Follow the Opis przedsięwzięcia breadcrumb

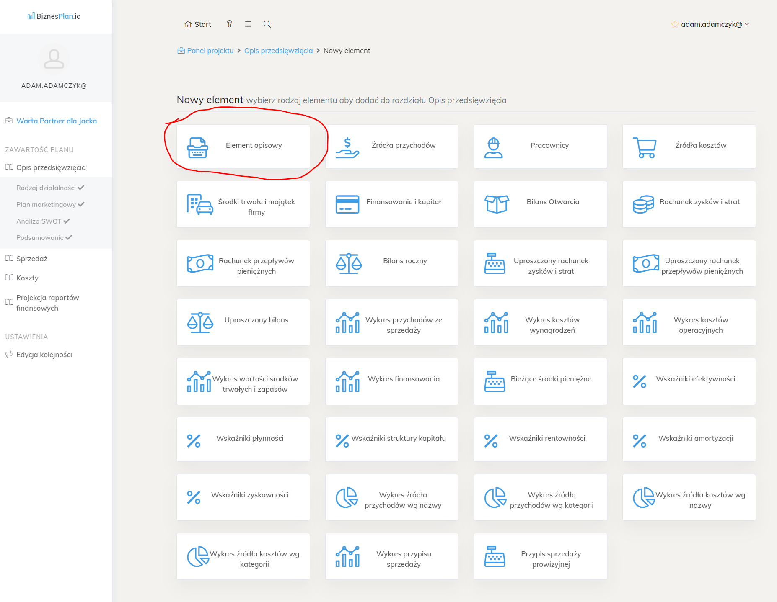278,51
